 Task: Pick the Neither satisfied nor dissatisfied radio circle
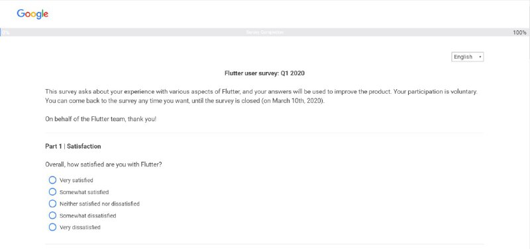pos(52,203)
